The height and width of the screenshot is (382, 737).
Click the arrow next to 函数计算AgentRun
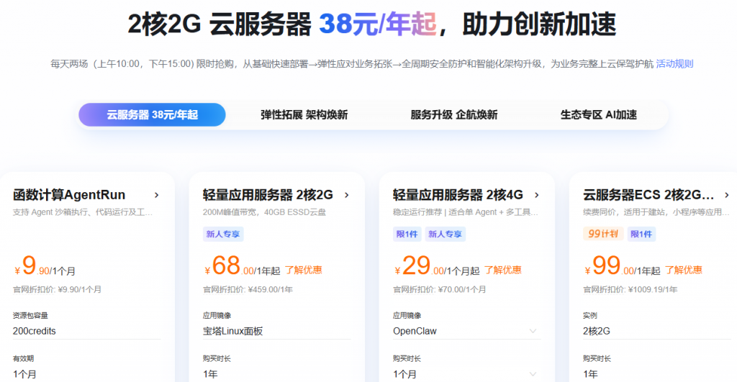coord(156,195)
